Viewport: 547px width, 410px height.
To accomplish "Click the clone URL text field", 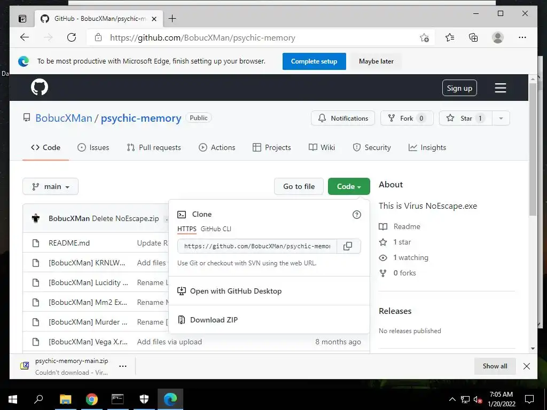I will tap(257, 246).
